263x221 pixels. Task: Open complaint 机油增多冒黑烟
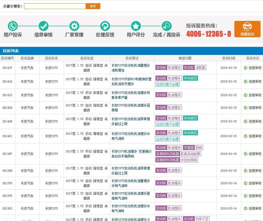pos(131,108)
